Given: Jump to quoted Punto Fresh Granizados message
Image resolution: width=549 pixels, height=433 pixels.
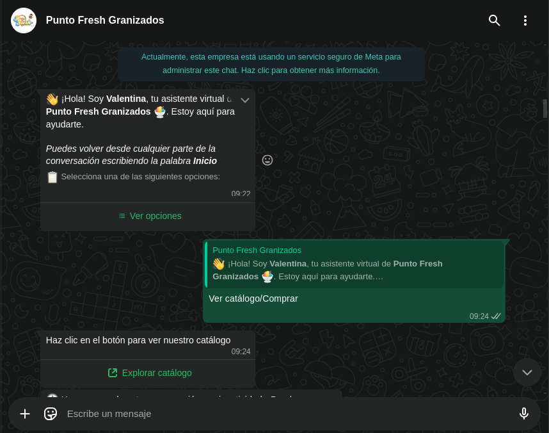Looking at the screenshot, I should (354, 264).
